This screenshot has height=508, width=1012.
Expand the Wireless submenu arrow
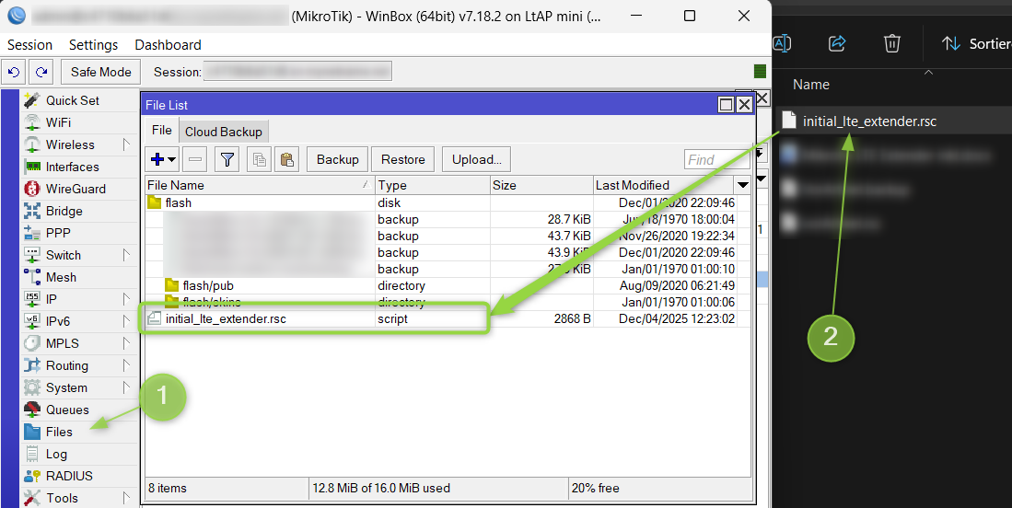point(126,144)
